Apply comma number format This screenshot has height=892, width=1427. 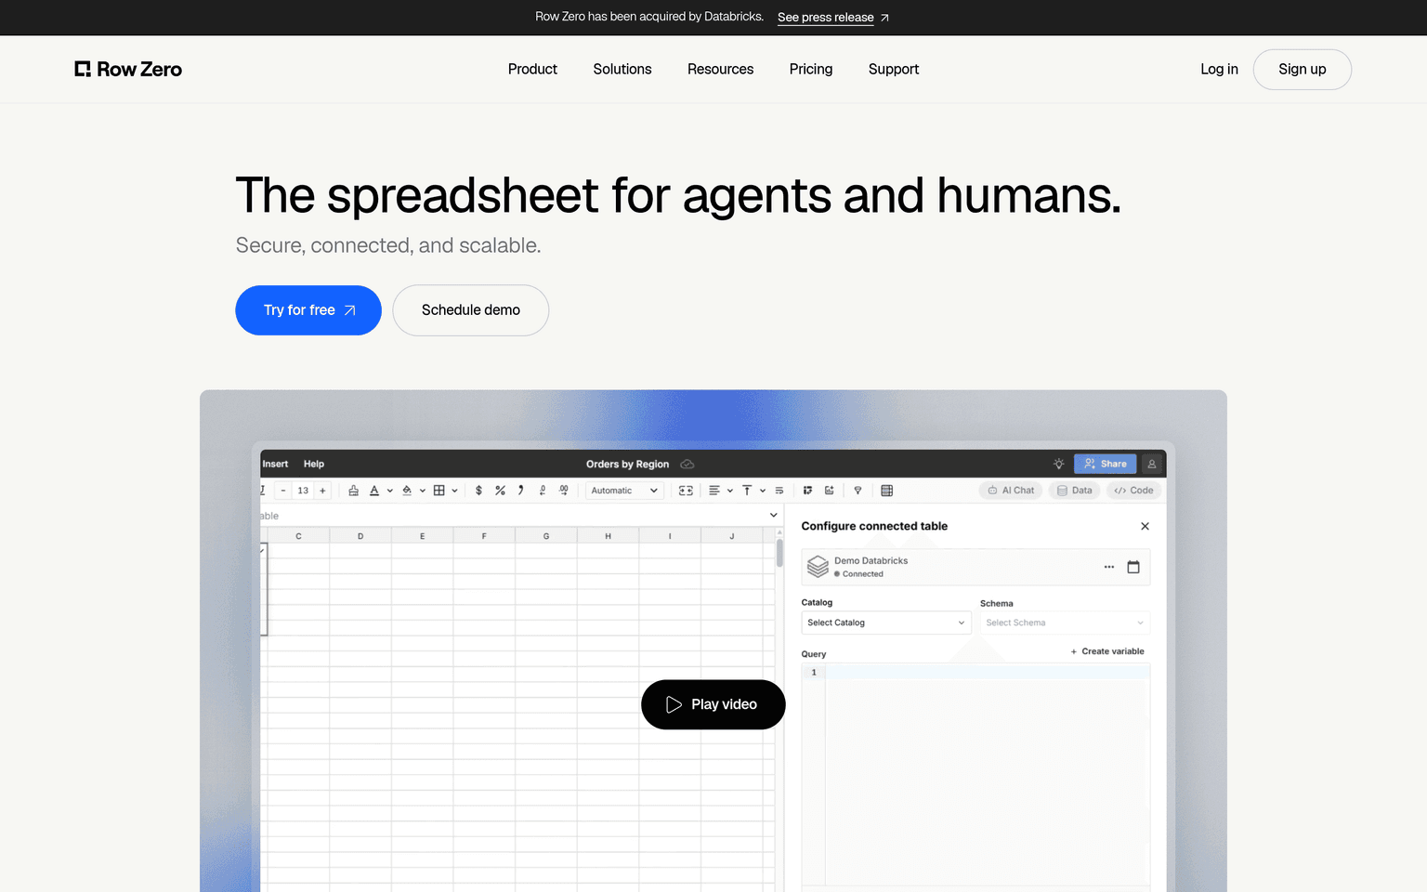tap(521, 491)
